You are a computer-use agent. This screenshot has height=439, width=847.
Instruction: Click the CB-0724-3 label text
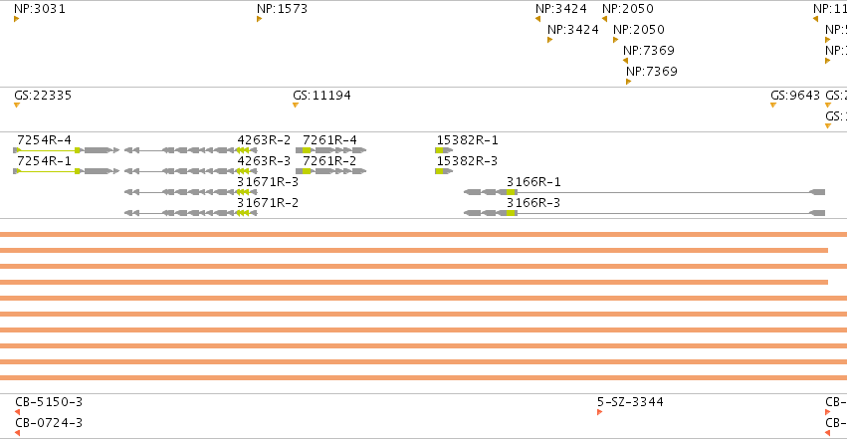pos(49,423)
